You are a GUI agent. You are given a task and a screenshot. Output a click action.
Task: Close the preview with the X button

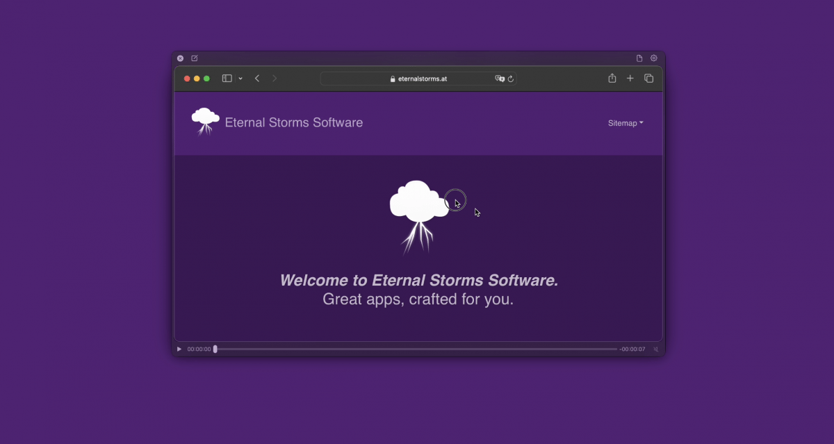coord(180,58)
